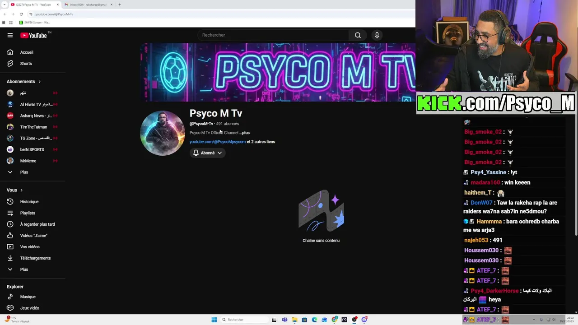This screenshot has height=325, width=578.
Task: Click the 491 abonnés subscriber count
Action: pyautogui.click(x=228, y=124)
